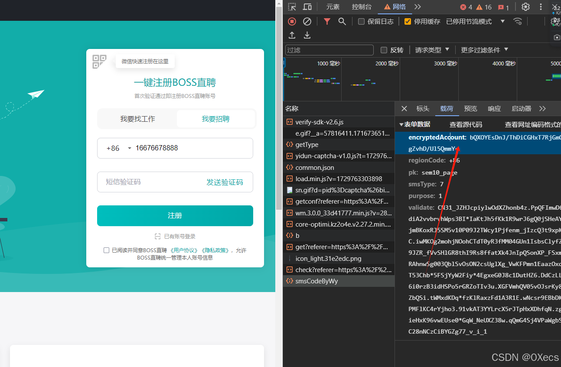The height and width of the screenshot is (367, 561).
Task: Select the request named b
Action: 339,236
